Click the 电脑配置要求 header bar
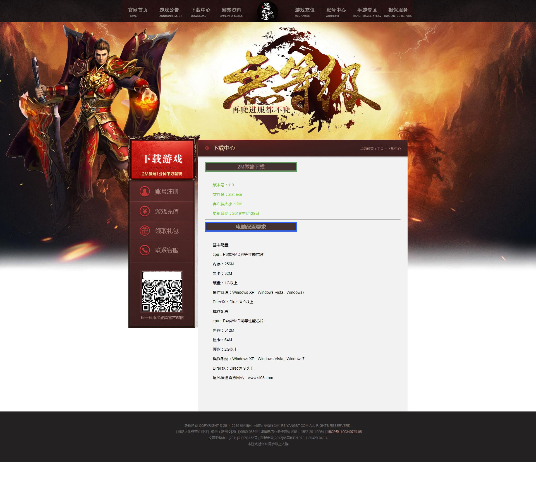The image size is (536, 496). [251, 227]
